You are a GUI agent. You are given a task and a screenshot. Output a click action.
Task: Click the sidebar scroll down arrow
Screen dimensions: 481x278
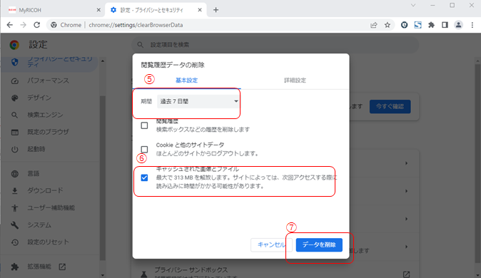pos(103,275)
